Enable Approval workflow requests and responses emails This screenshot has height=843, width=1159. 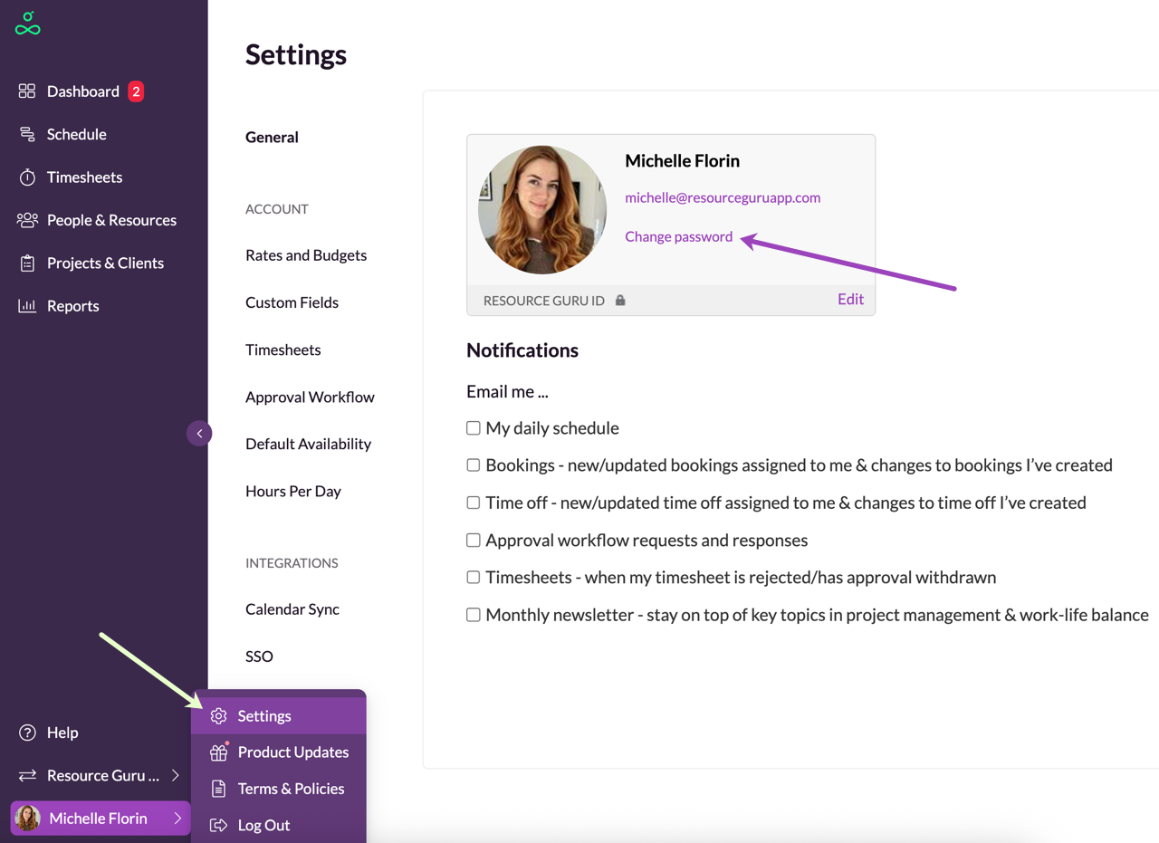pyautogui.click(x=473, y=541)
